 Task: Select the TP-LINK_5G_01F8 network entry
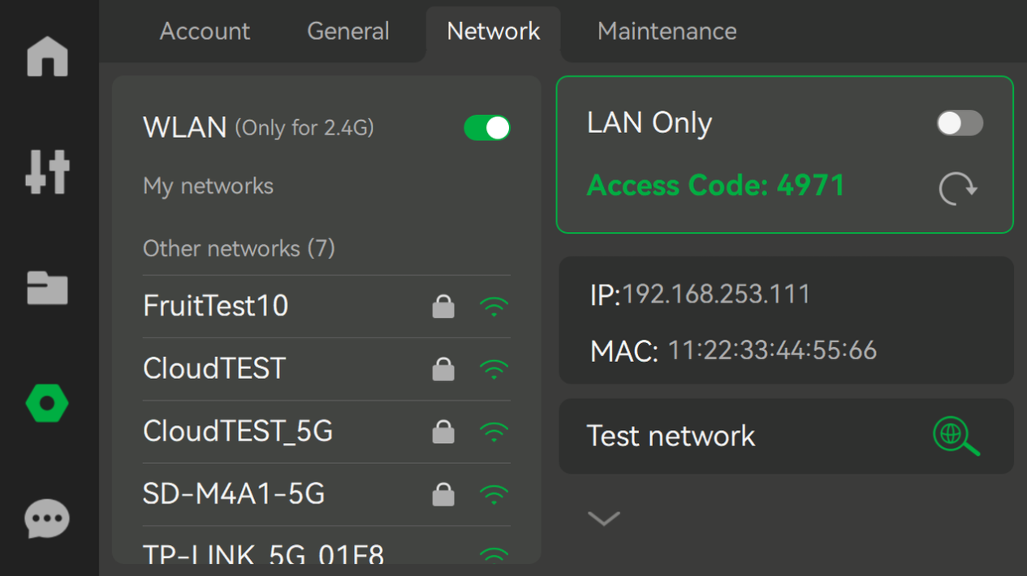pyautogui.click(x=326, y=545)
